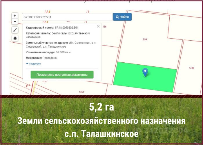Screen dimensions: 203x145
Task: Close the parcel info popup
Action: pyautogui.click(x=98, y=26)
